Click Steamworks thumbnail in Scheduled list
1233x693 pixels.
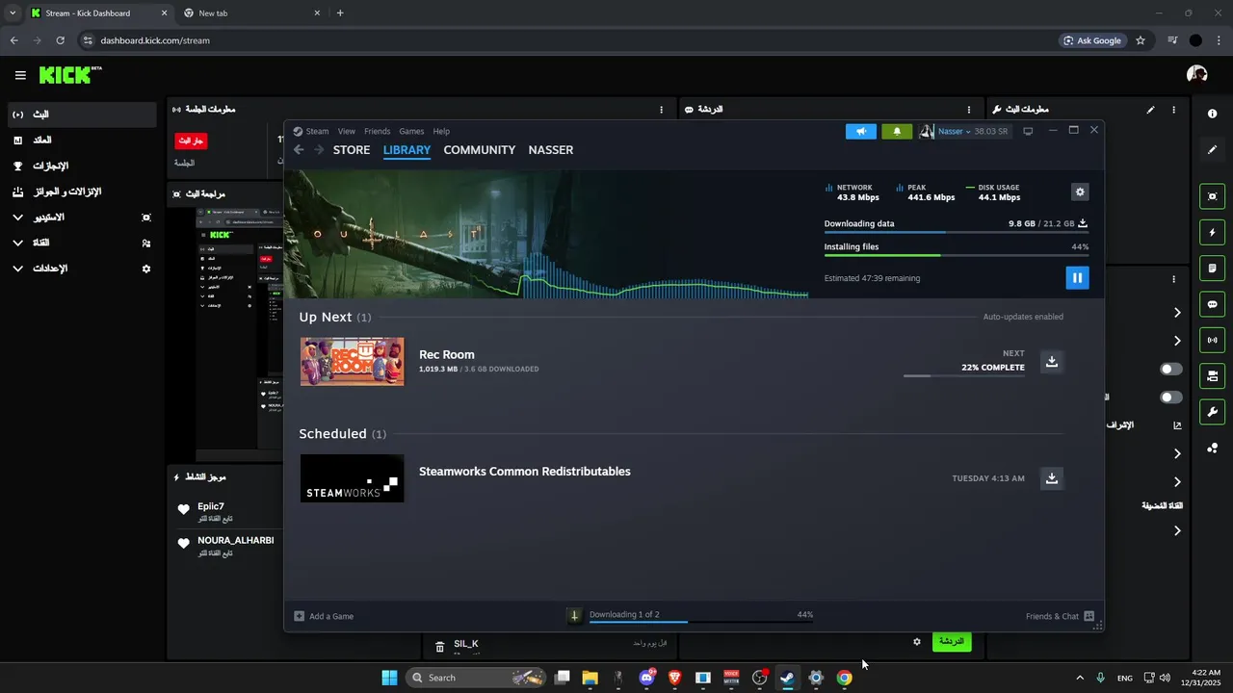[x=353, y=478]
